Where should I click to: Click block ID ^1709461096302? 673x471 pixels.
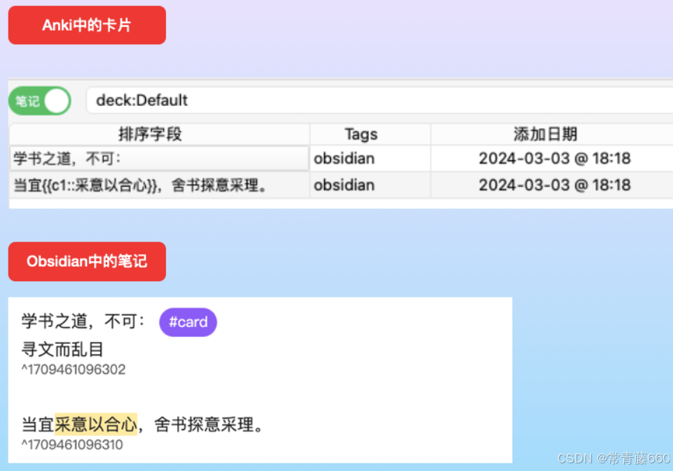74,370
